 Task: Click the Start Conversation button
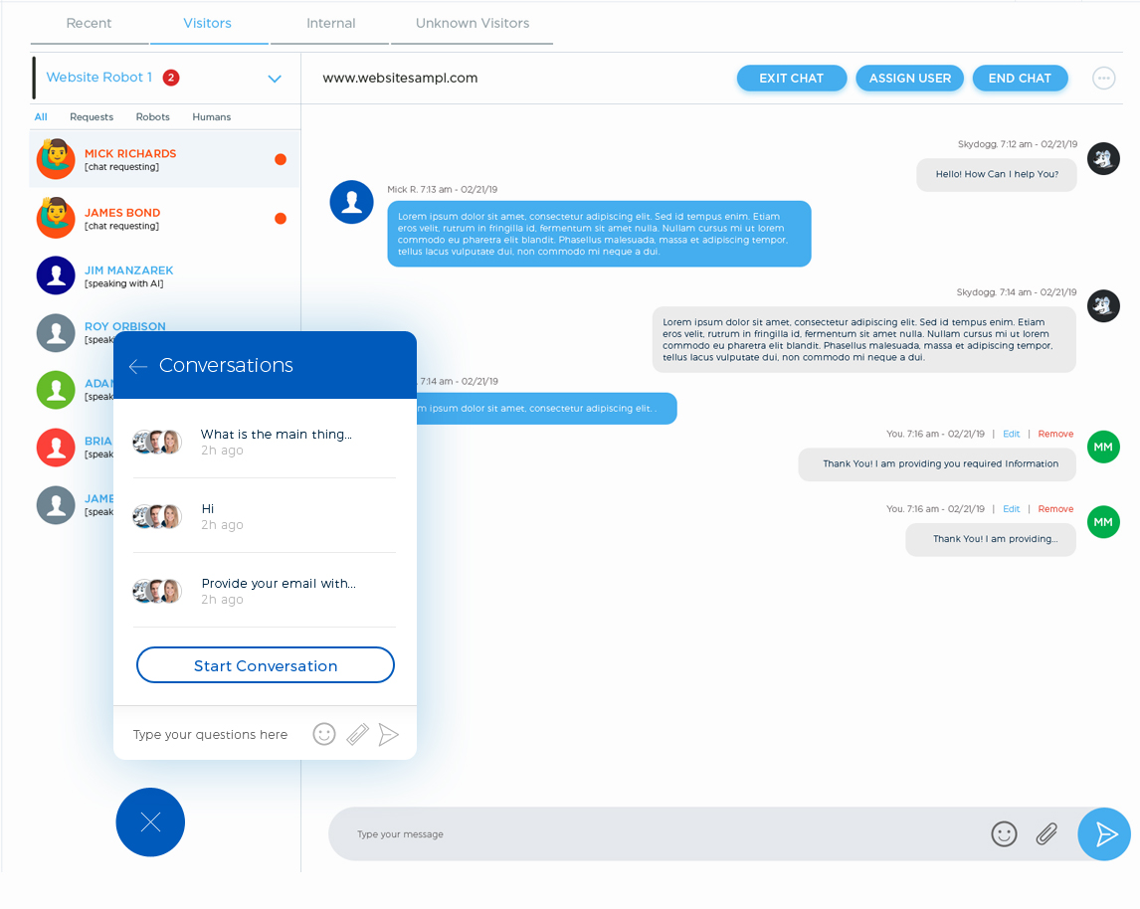point(266,665)
